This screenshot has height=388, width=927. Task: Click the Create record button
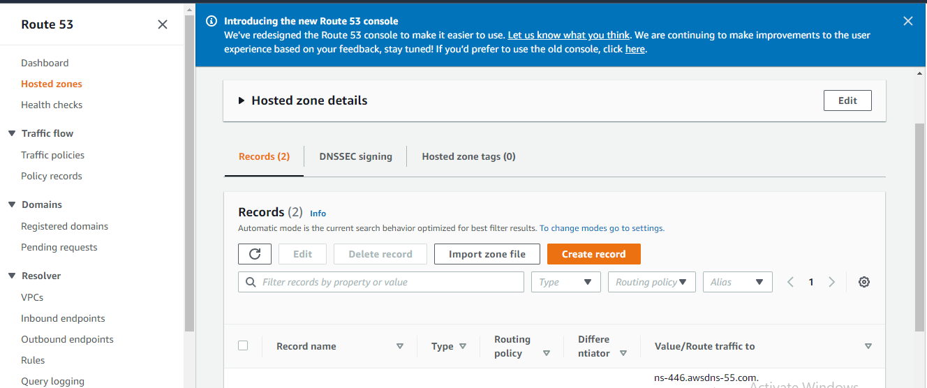coord(593,254)
